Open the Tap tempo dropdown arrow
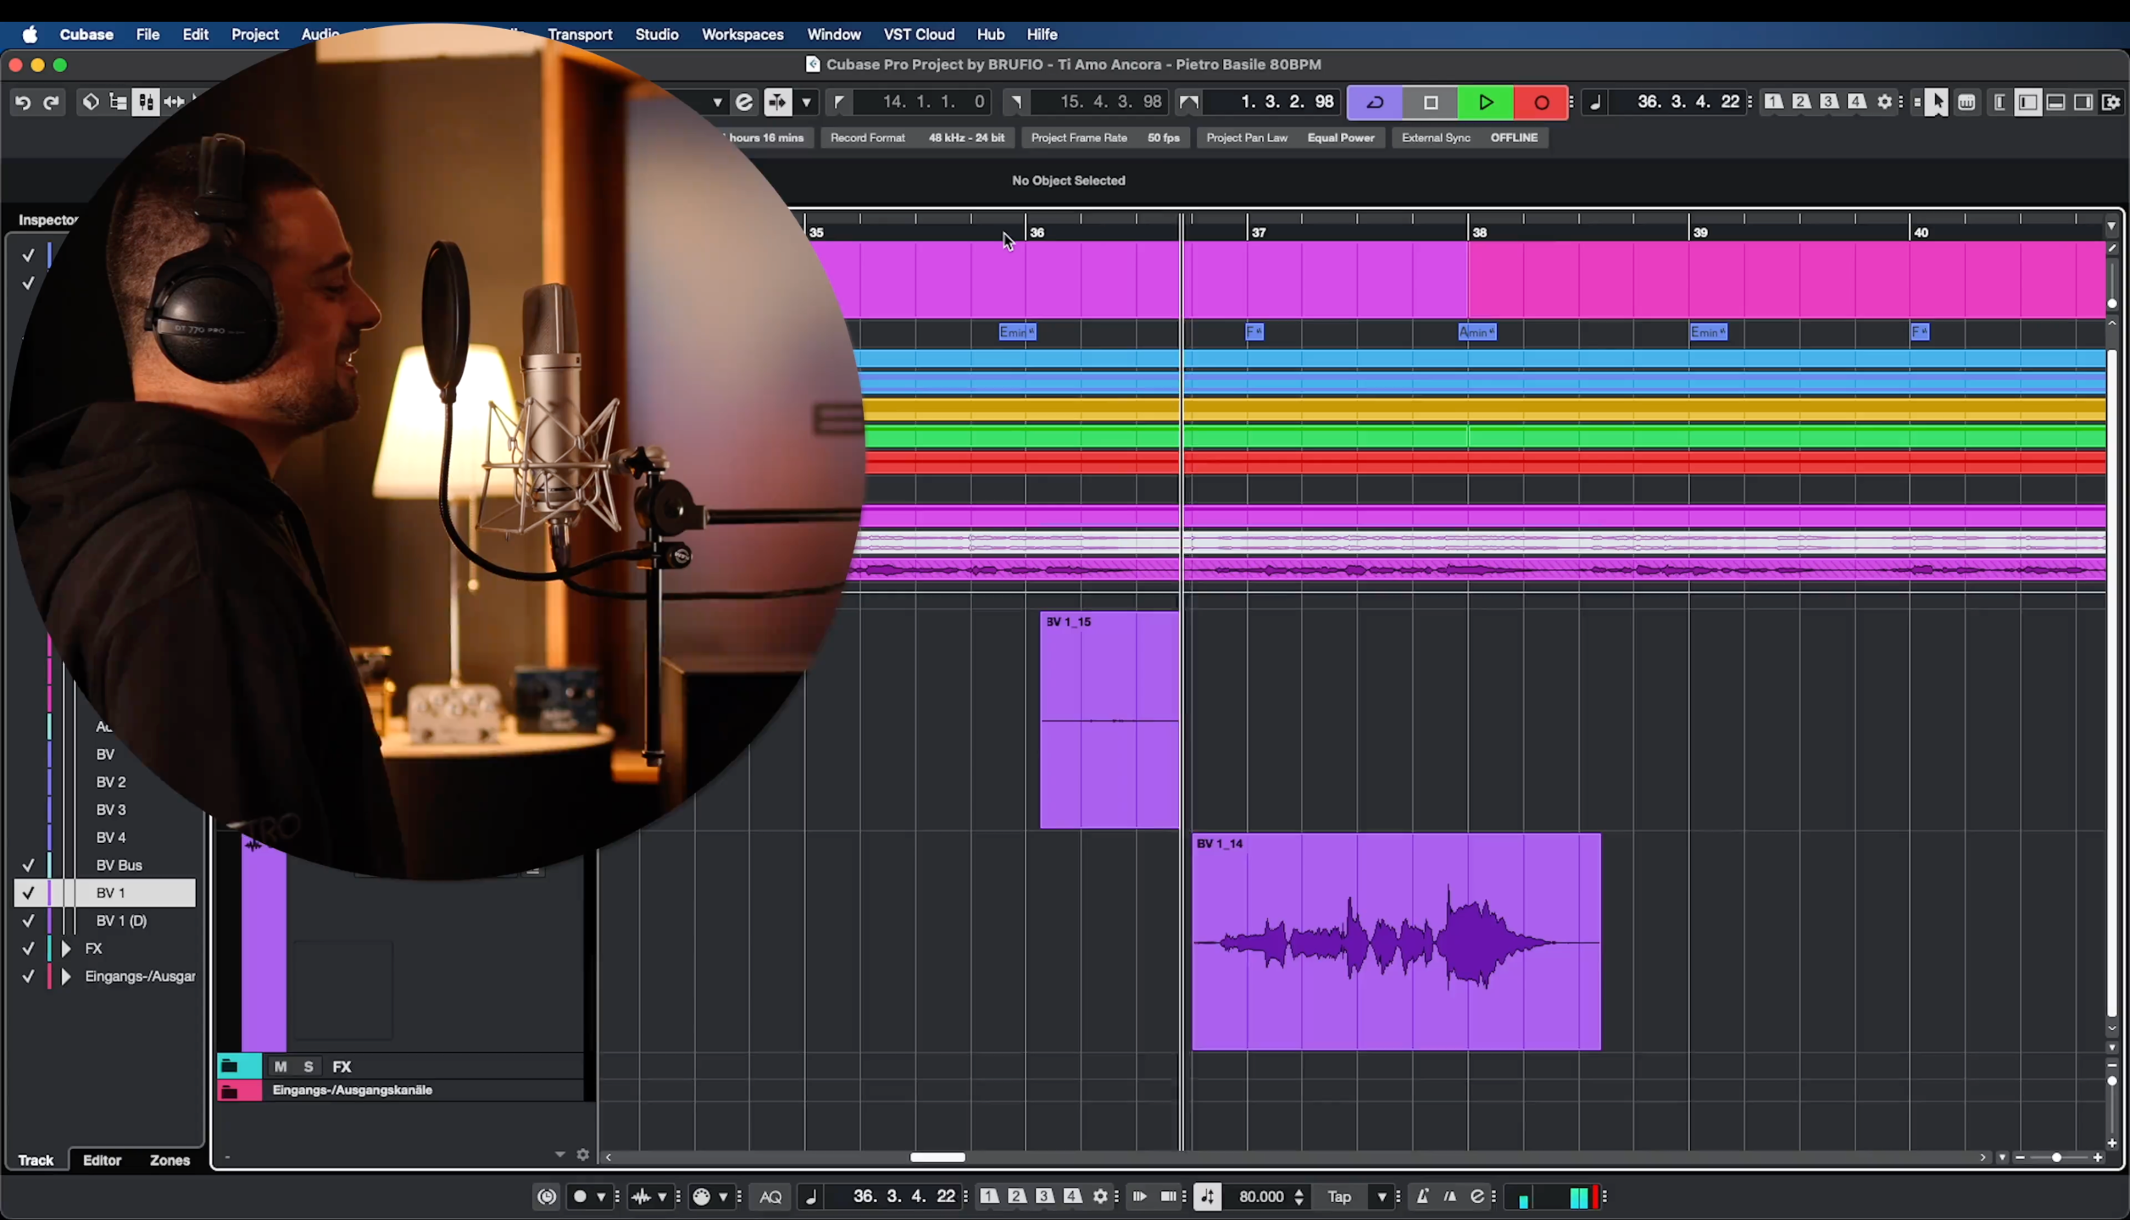Screen dimensions: 2130x1220 click(x=1382, y=1196)
